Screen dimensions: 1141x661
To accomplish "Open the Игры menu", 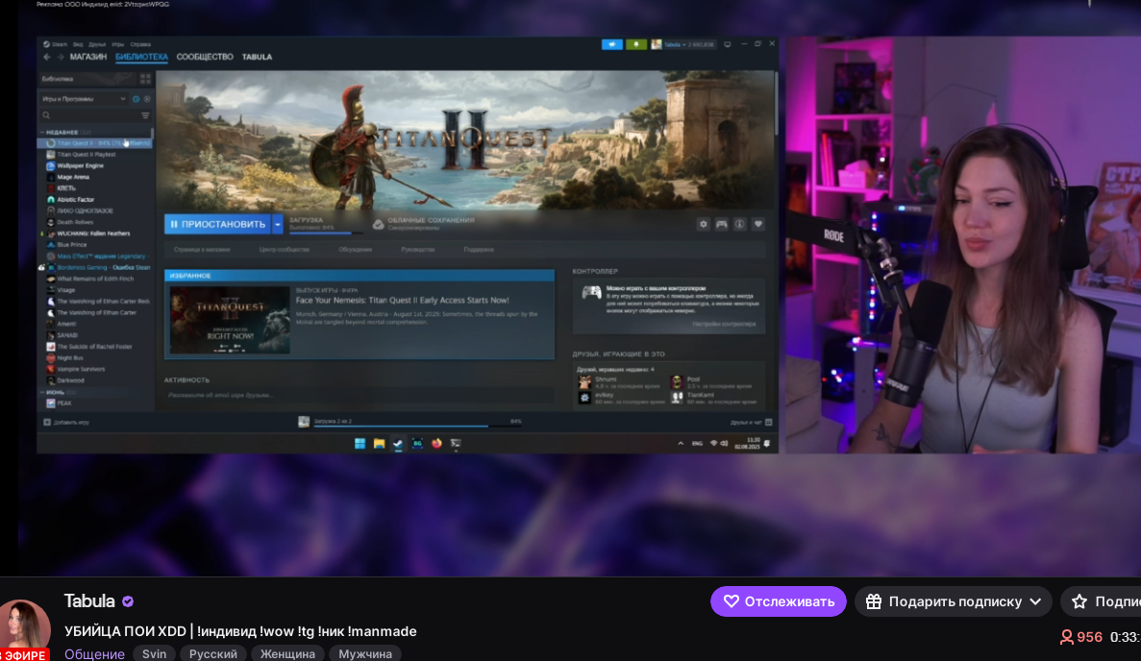I will pos(118,44).
